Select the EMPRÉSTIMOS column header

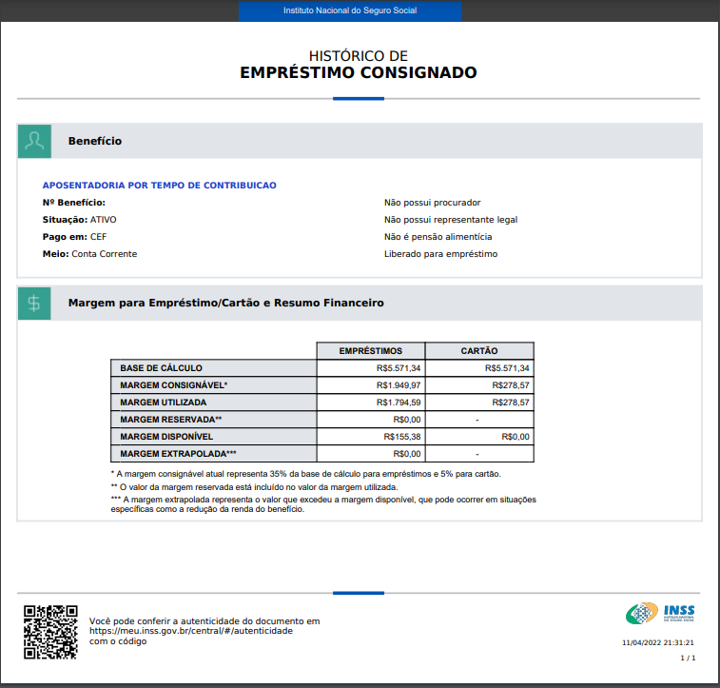point(370,351)
